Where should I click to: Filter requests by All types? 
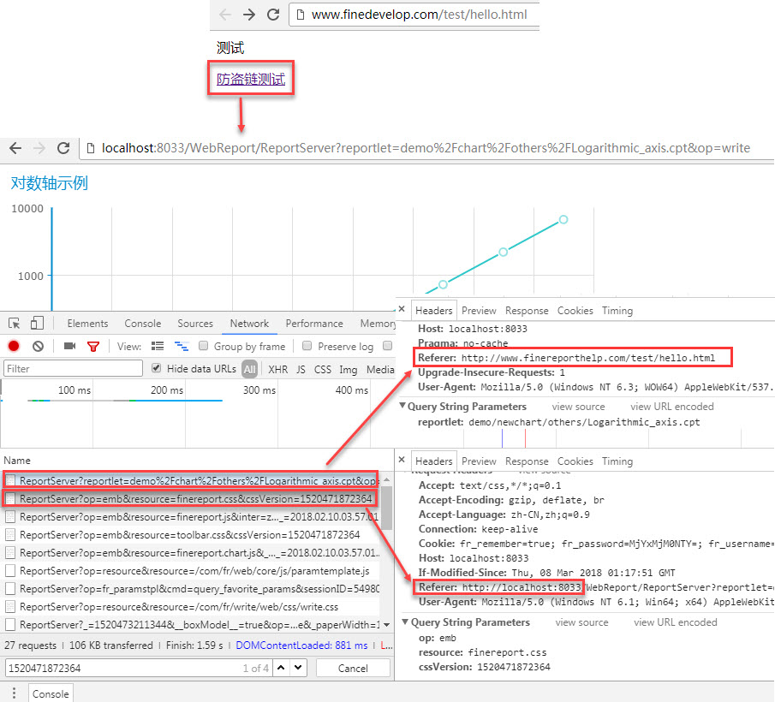click(x=250, y=369)
